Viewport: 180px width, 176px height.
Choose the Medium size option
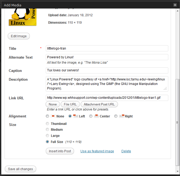[x=47, y=130]
